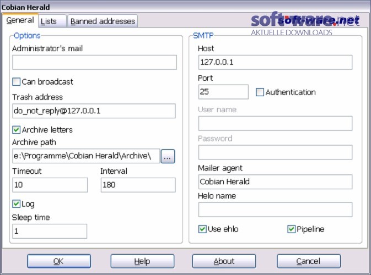Confirm settings with the OK button
This screenshot has width=371, height=275.
coord(59,261)
